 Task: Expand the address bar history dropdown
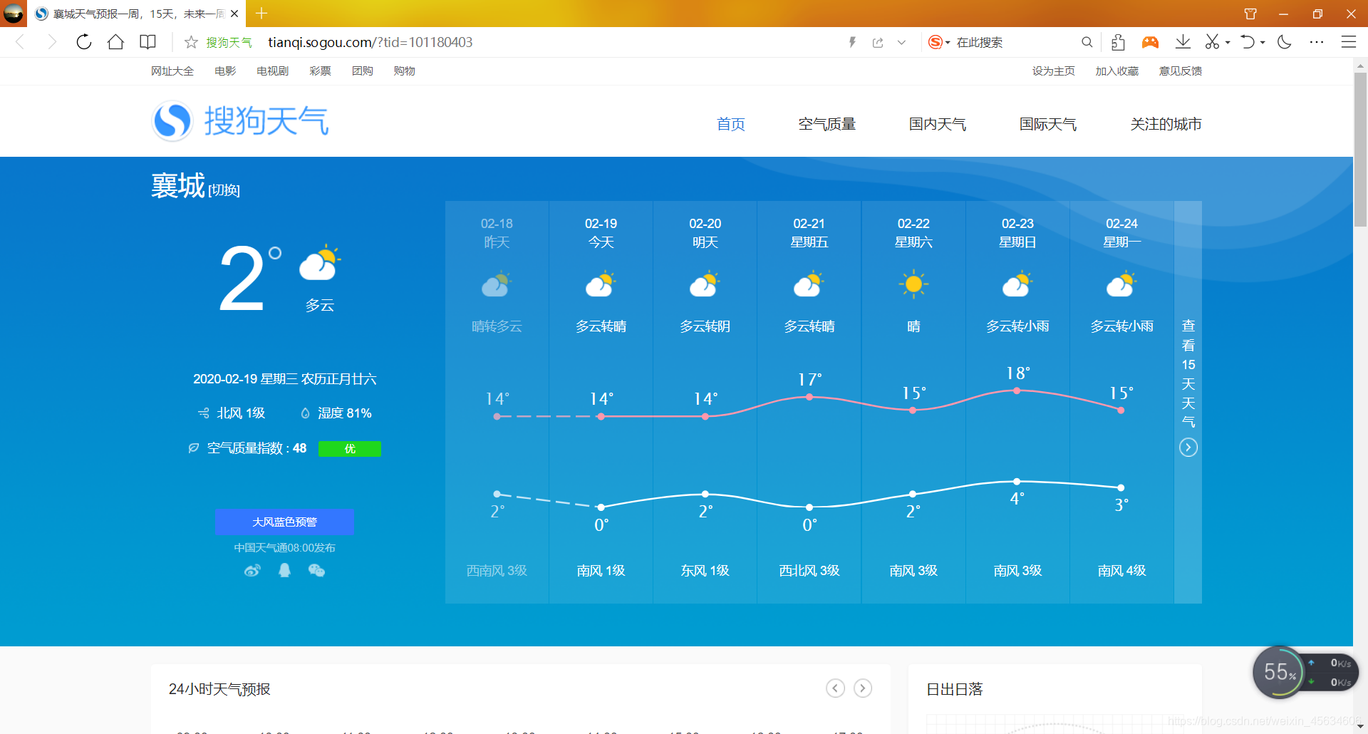901,43
